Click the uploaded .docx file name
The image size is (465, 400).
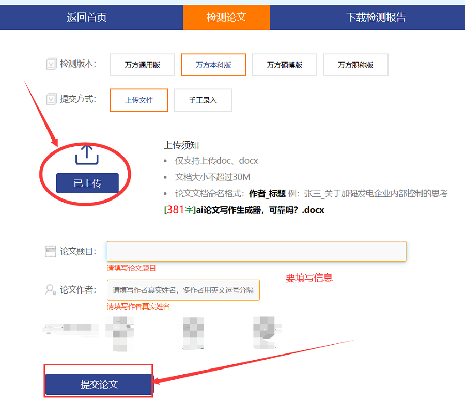244,210
